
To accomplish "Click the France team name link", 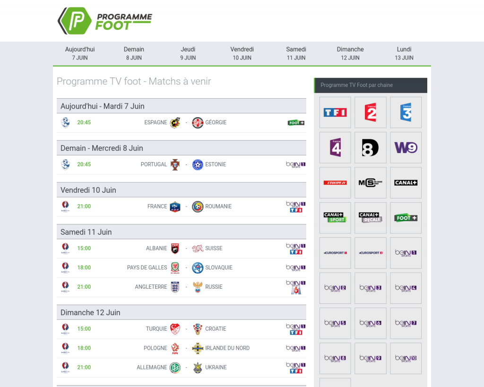I will (157, 206).
